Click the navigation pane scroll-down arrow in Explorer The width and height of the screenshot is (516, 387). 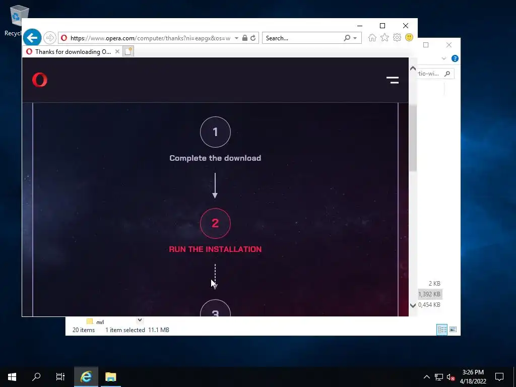(140, 320)
